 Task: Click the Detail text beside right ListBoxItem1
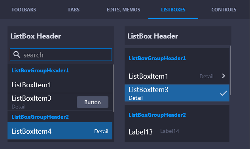[x=206, y=76]
